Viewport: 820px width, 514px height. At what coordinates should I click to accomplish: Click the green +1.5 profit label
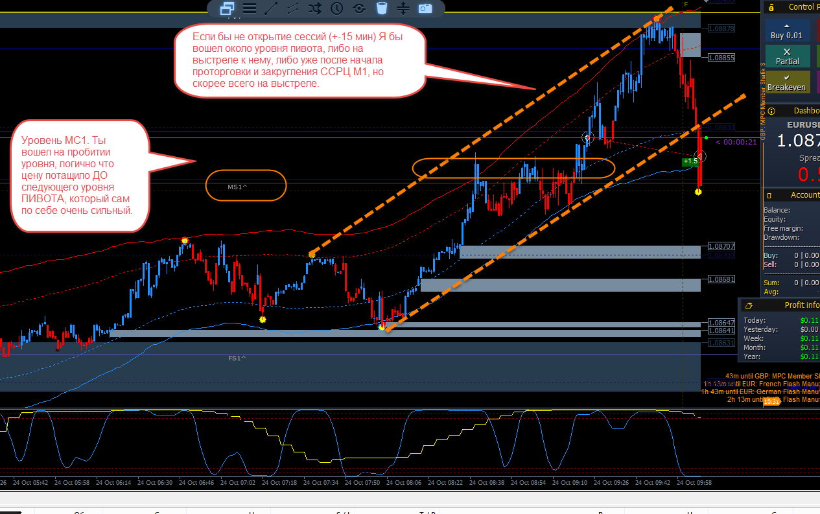(690, 161)
